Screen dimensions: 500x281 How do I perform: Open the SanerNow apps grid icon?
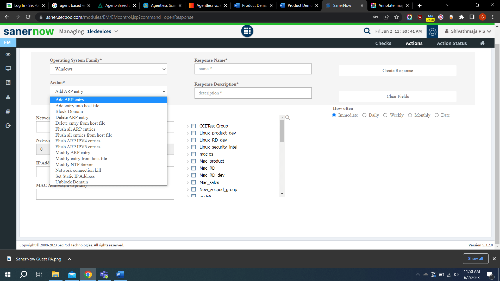[x=247, y=31]
